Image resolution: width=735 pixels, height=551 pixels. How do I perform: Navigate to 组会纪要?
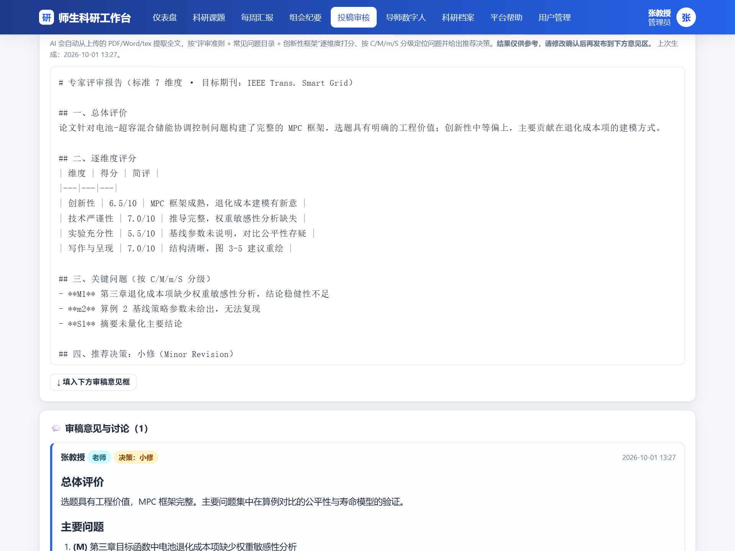click(305, 17)
